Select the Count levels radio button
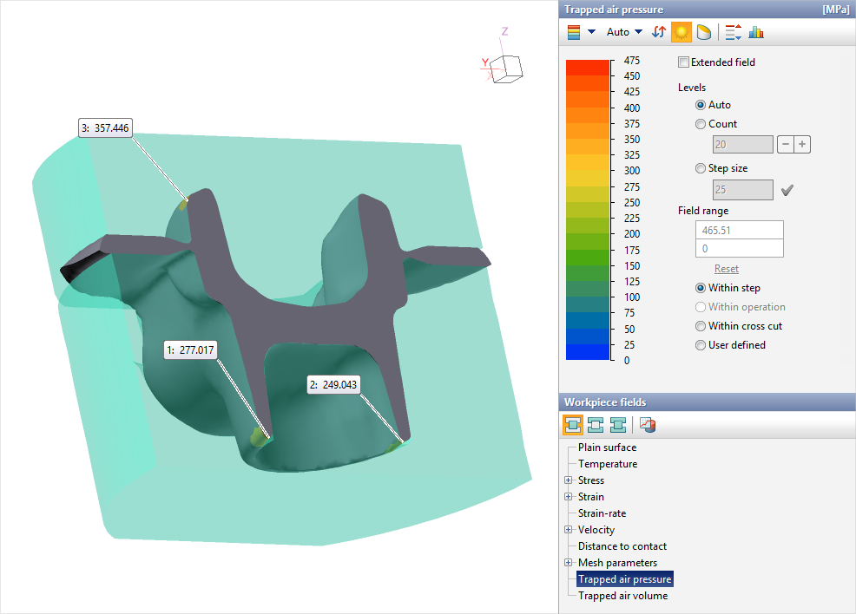 tap(701, 124)
